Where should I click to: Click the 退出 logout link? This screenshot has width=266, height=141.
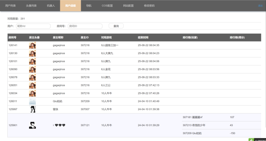[260, 6]
